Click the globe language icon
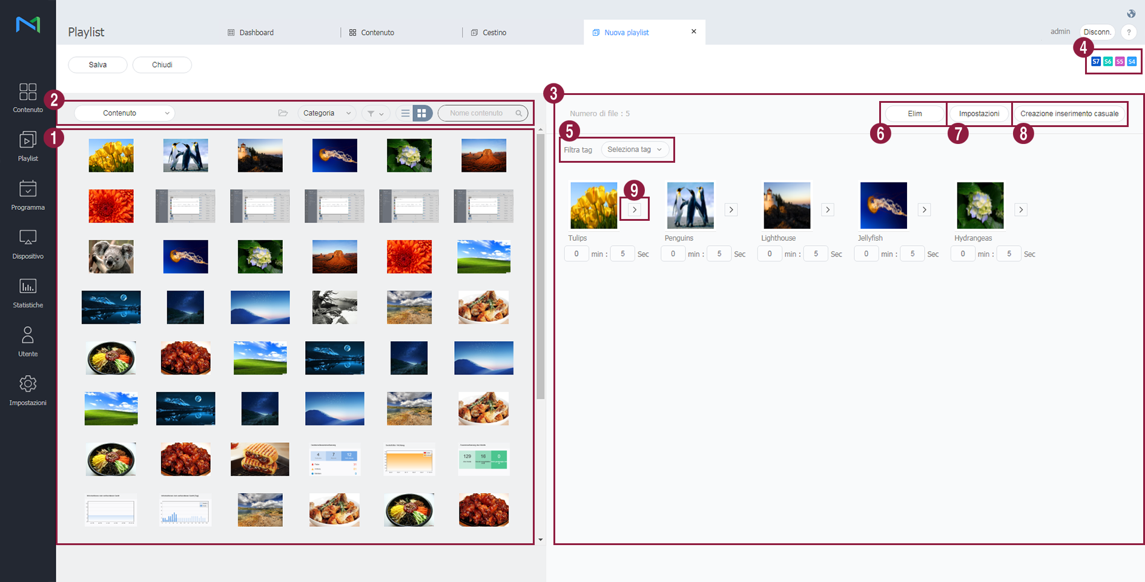The image size is (1145, 582). [x=1130, y=14]
